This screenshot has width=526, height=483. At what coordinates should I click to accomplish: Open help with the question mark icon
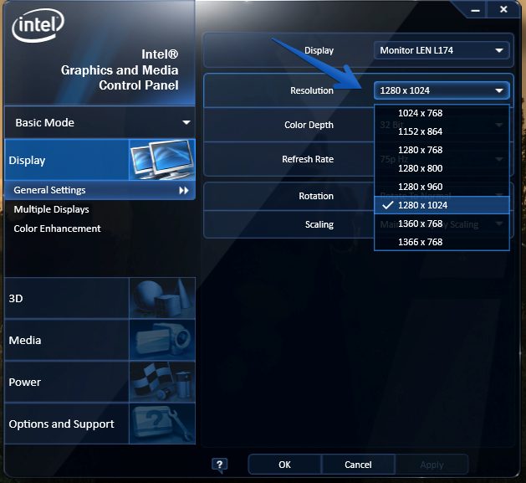click(x=219, y=465)
